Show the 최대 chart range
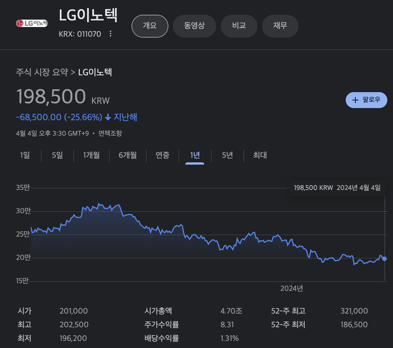The image size is (393, 348). point(260,155)
